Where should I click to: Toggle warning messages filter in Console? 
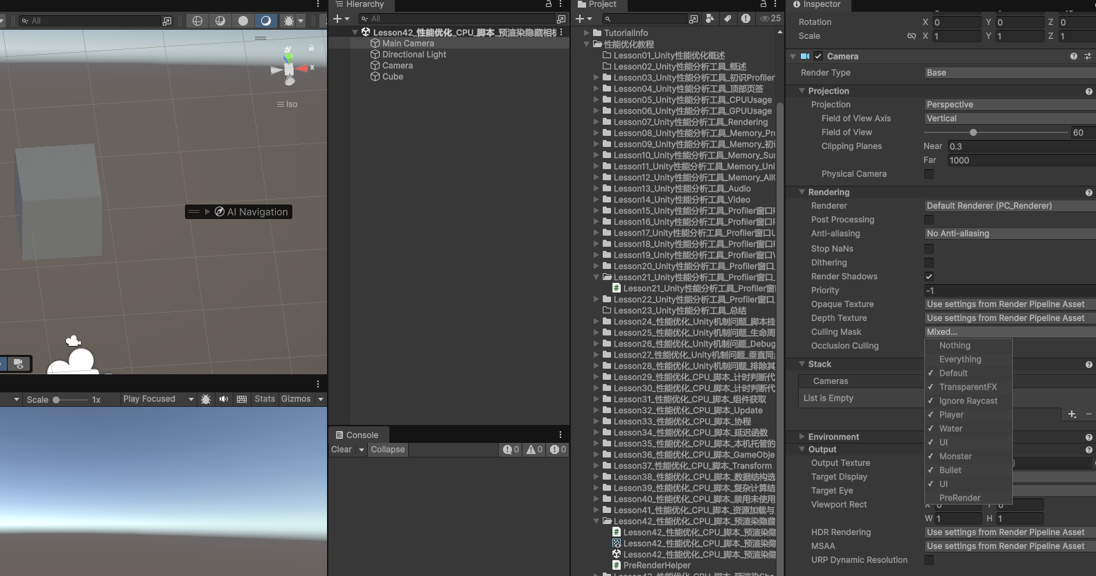pyautogui.click(x=533, y=450)
